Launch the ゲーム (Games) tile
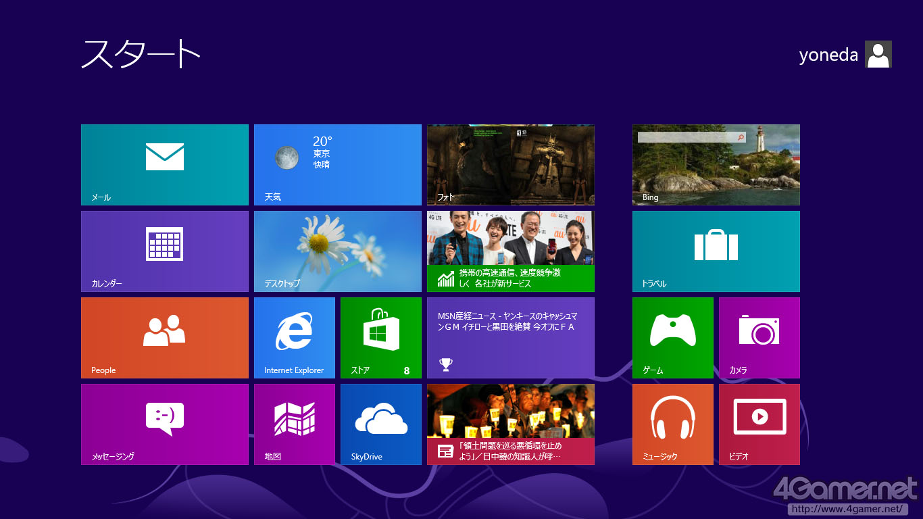This screenshot has height=519, width=923. pos(673,338)
